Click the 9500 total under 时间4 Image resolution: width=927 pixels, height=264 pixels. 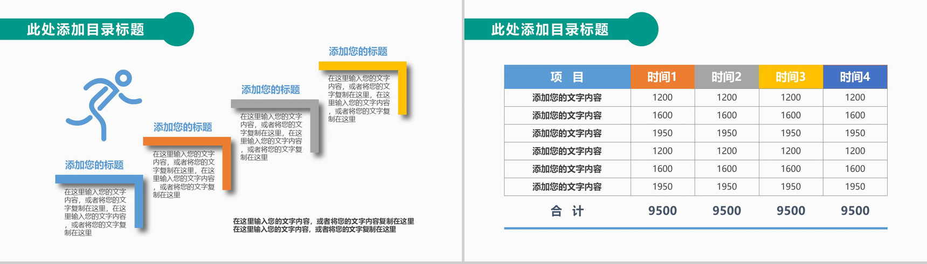tap(855, 211)
